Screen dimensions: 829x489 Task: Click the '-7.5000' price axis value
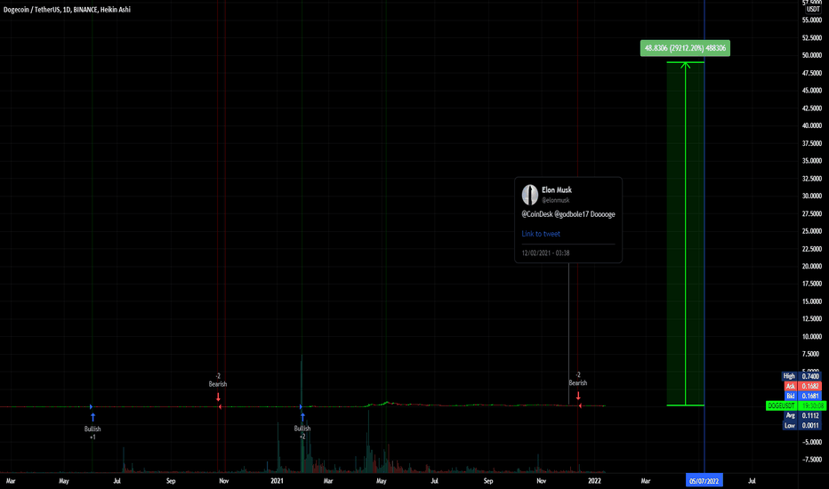click(x=811, y=460)
